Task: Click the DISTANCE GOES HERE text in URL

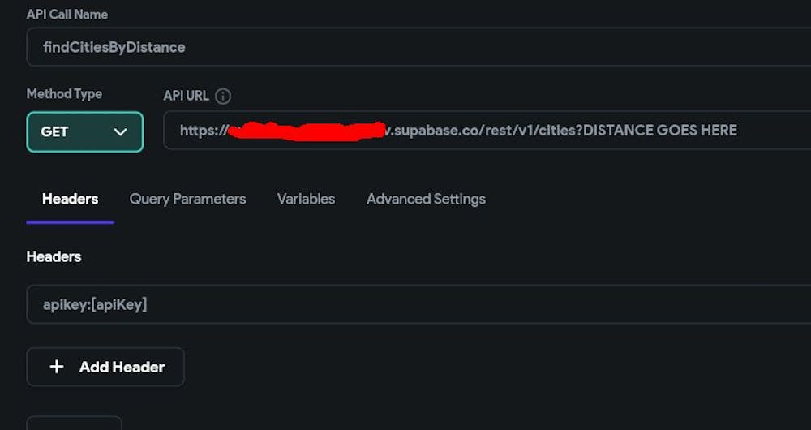Action: point(660,131)
